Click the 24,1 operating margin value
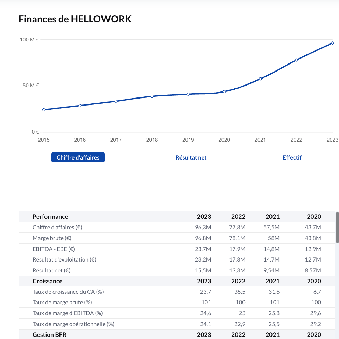This screenshot has height=339, width=339. pos(206,324)
